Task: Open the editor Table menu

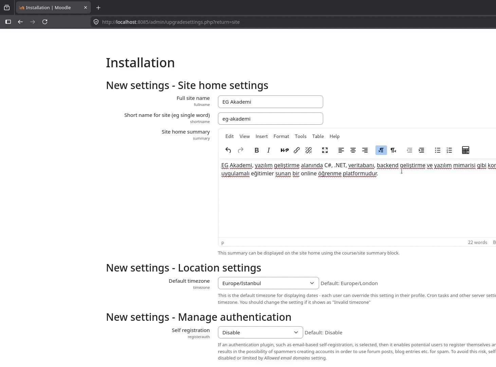Action: coord(318,136)
